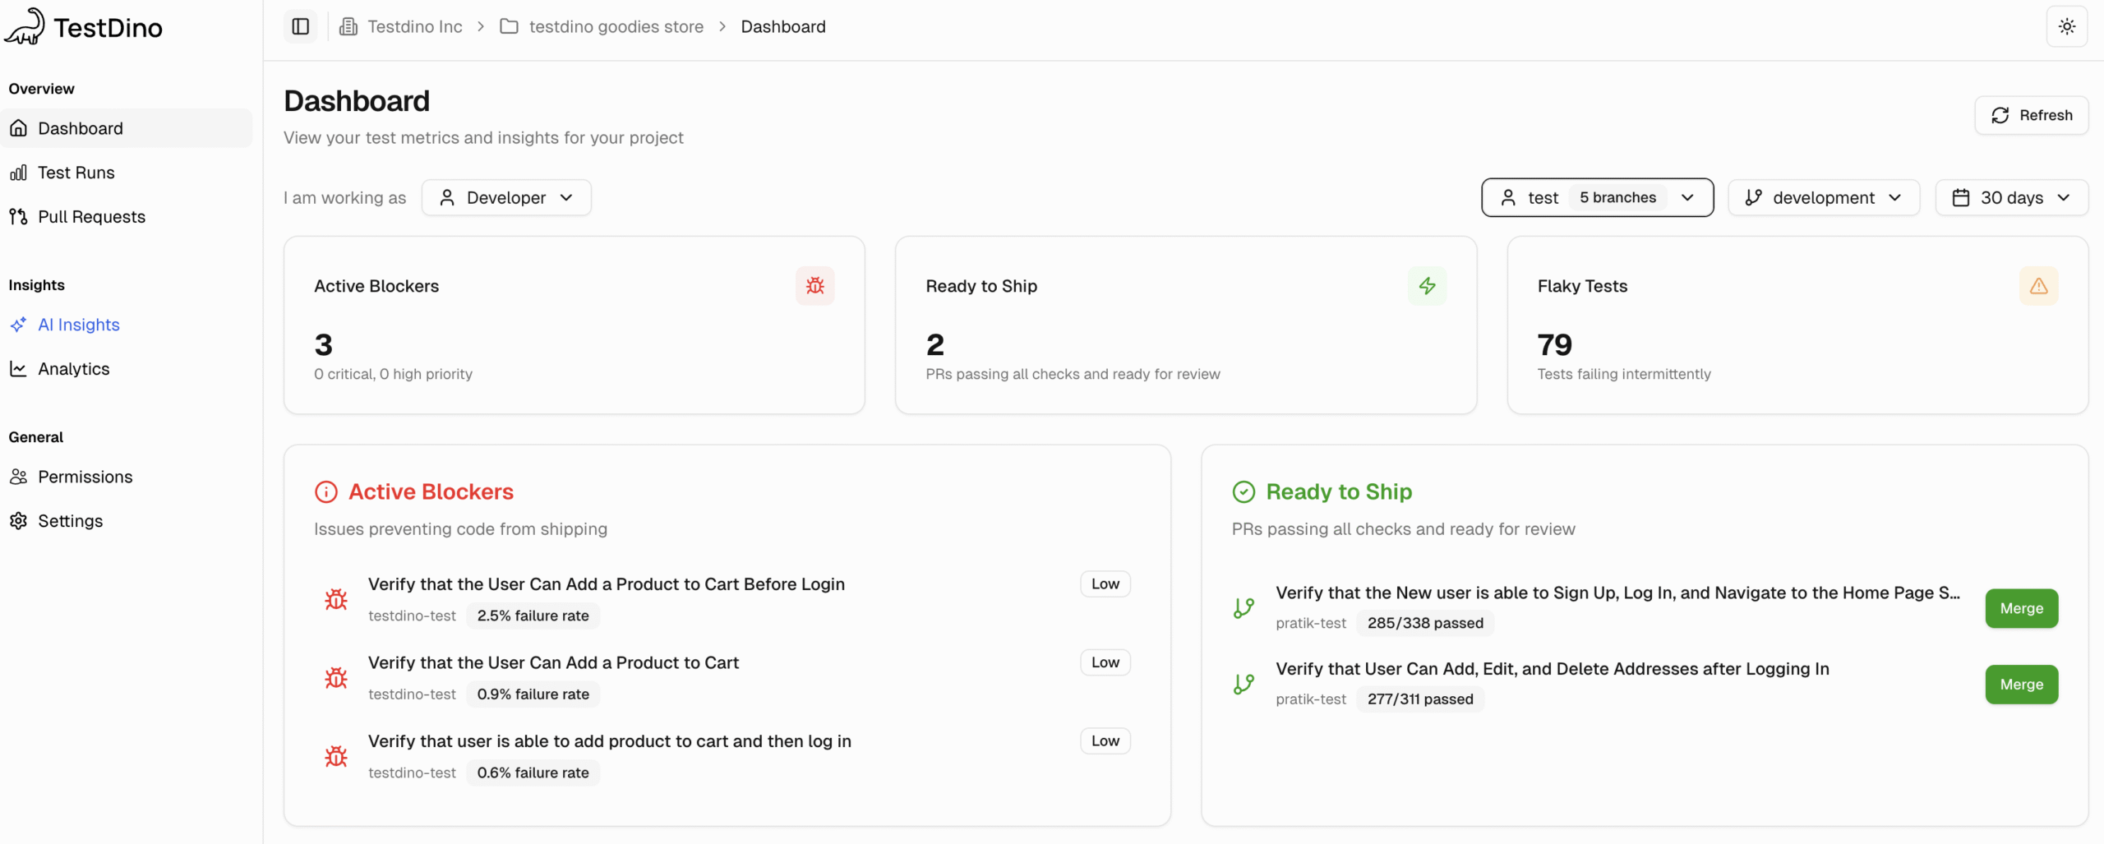Click the warning icon on Flaky Tests card
The image size is (2104, 844).
tap(2039, 285)
